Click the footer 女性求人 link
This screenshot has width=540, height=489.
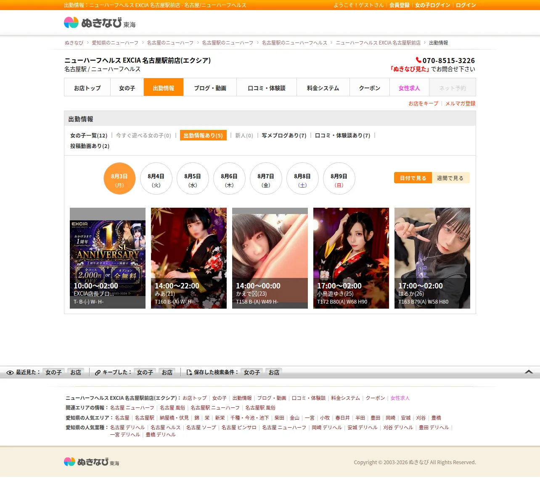[x=400, y=398]
